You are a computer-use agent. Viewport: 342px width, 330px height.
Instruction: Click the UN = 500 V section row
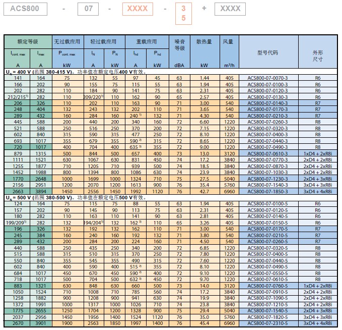171,198
